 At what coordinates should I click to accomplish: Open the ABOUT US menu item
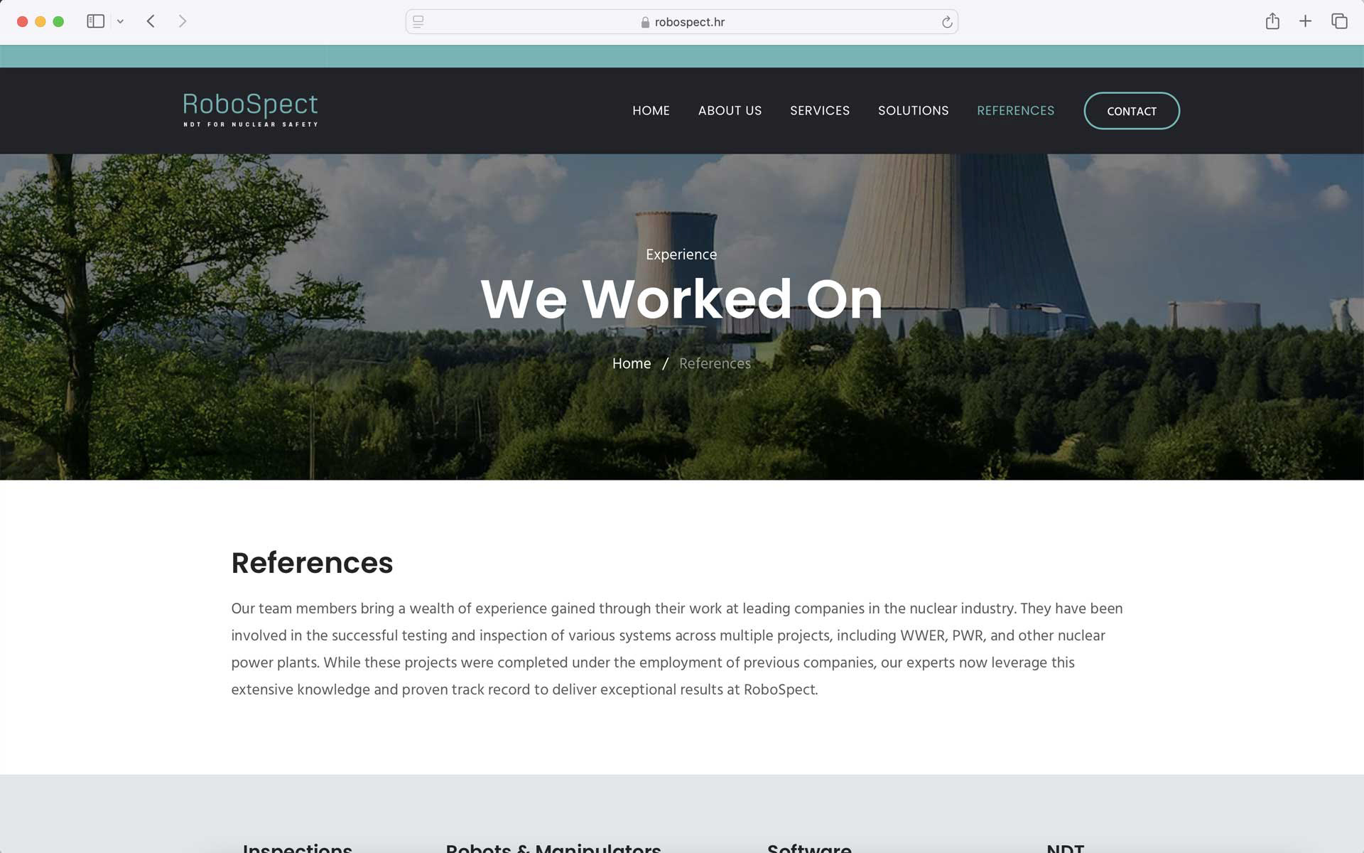pos(730,110)
